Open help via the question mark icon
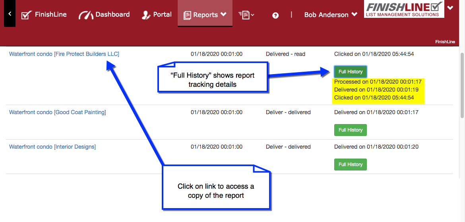This screenshot has width=465, height=222. [x=275, y=15]
